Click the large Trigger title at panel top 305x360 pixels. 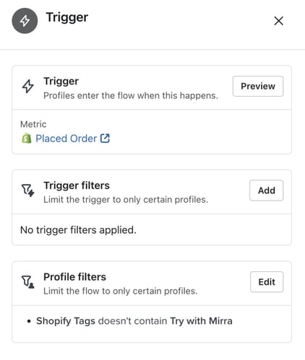[x=67, y=17]
